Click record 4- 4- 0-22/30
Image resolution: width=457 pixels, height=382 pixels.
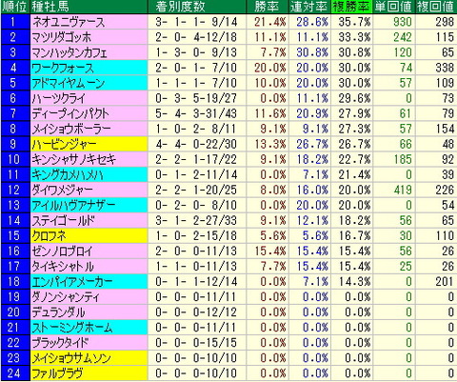[196, 144]
